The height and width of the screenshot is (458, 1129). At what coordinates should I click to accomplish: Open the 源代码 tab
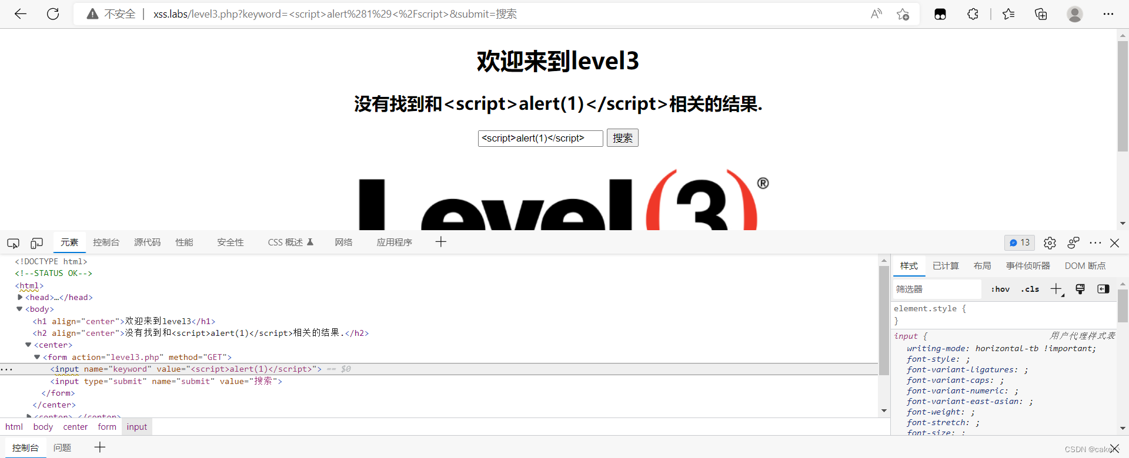(147, 243)
